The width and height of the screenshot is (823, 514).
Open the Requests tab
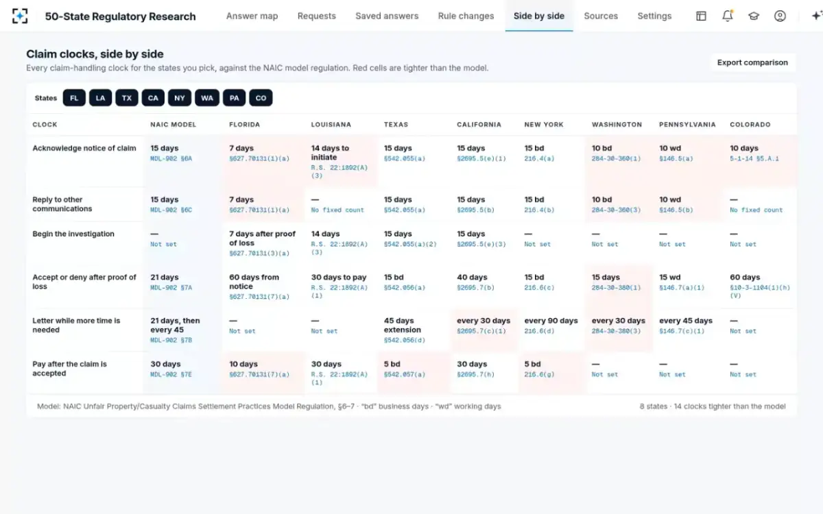(317, 16)
